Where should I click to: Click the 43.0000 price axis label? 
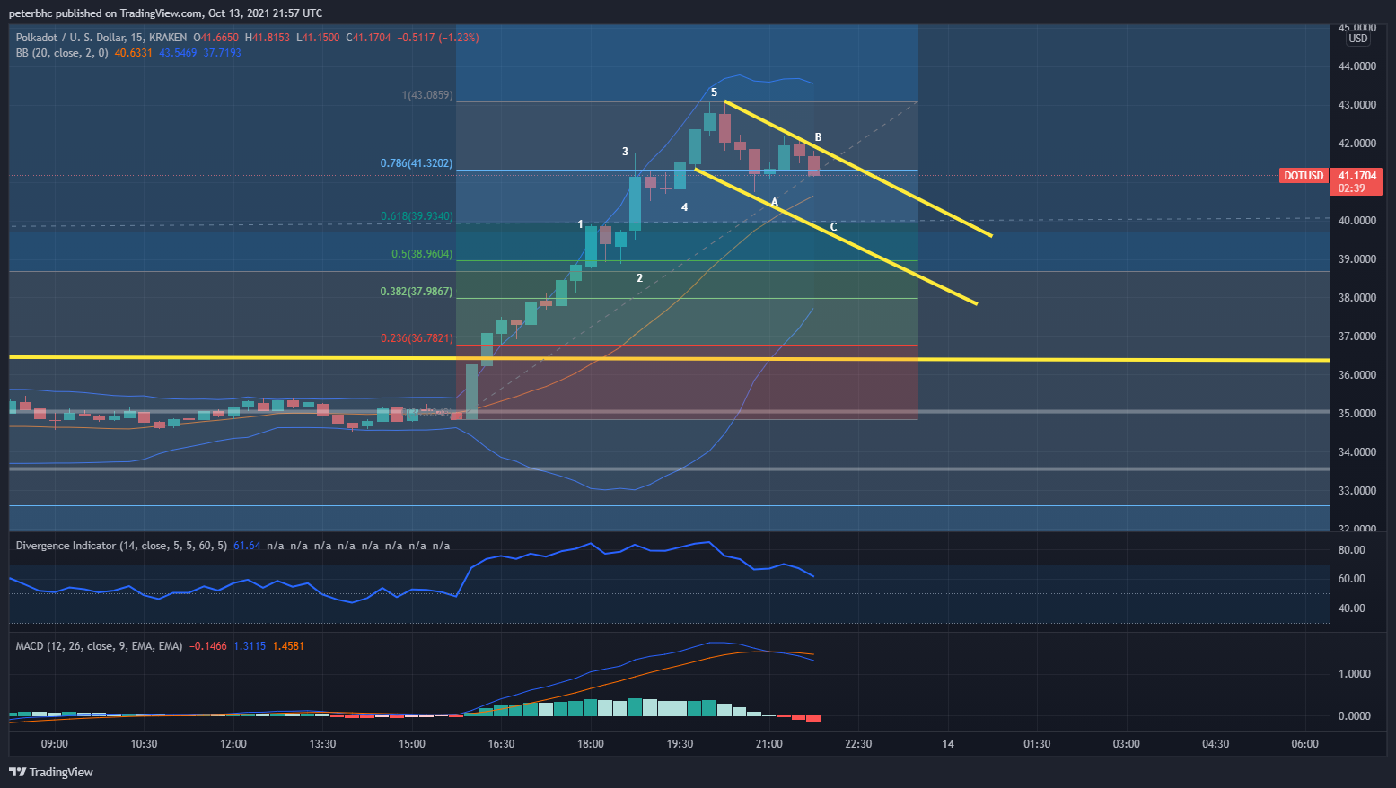tap(1356, 105)
